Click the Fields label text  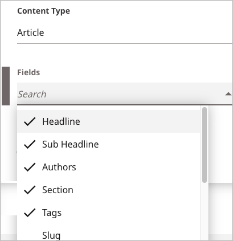click(x=28, y=72)
